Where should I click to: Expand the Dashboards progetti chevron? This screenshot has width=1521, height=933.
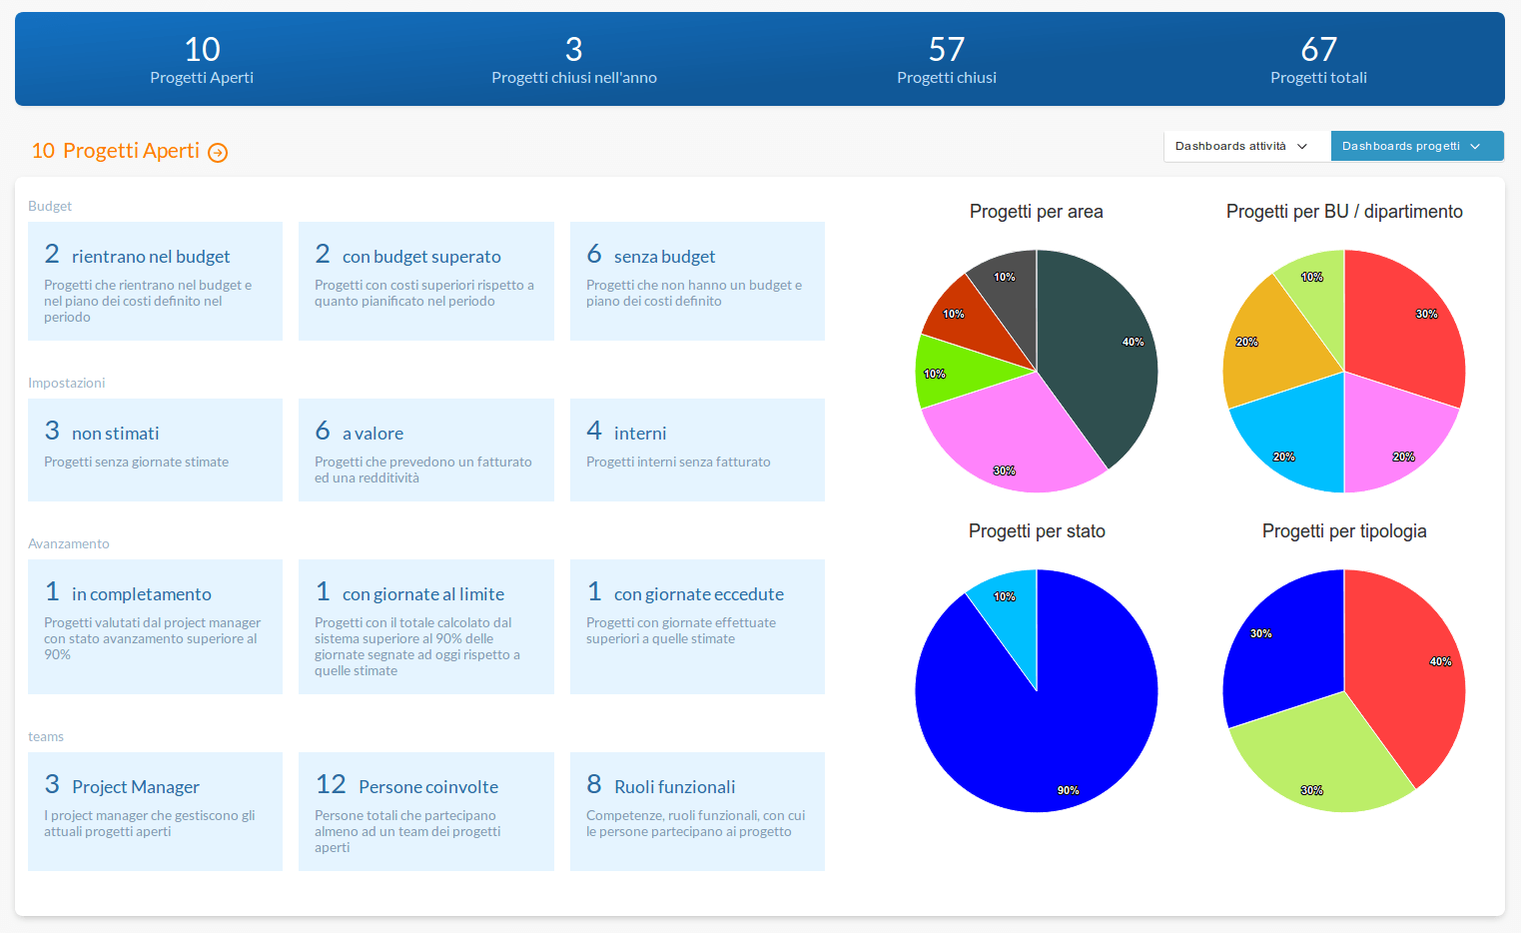coord(1476,146)
